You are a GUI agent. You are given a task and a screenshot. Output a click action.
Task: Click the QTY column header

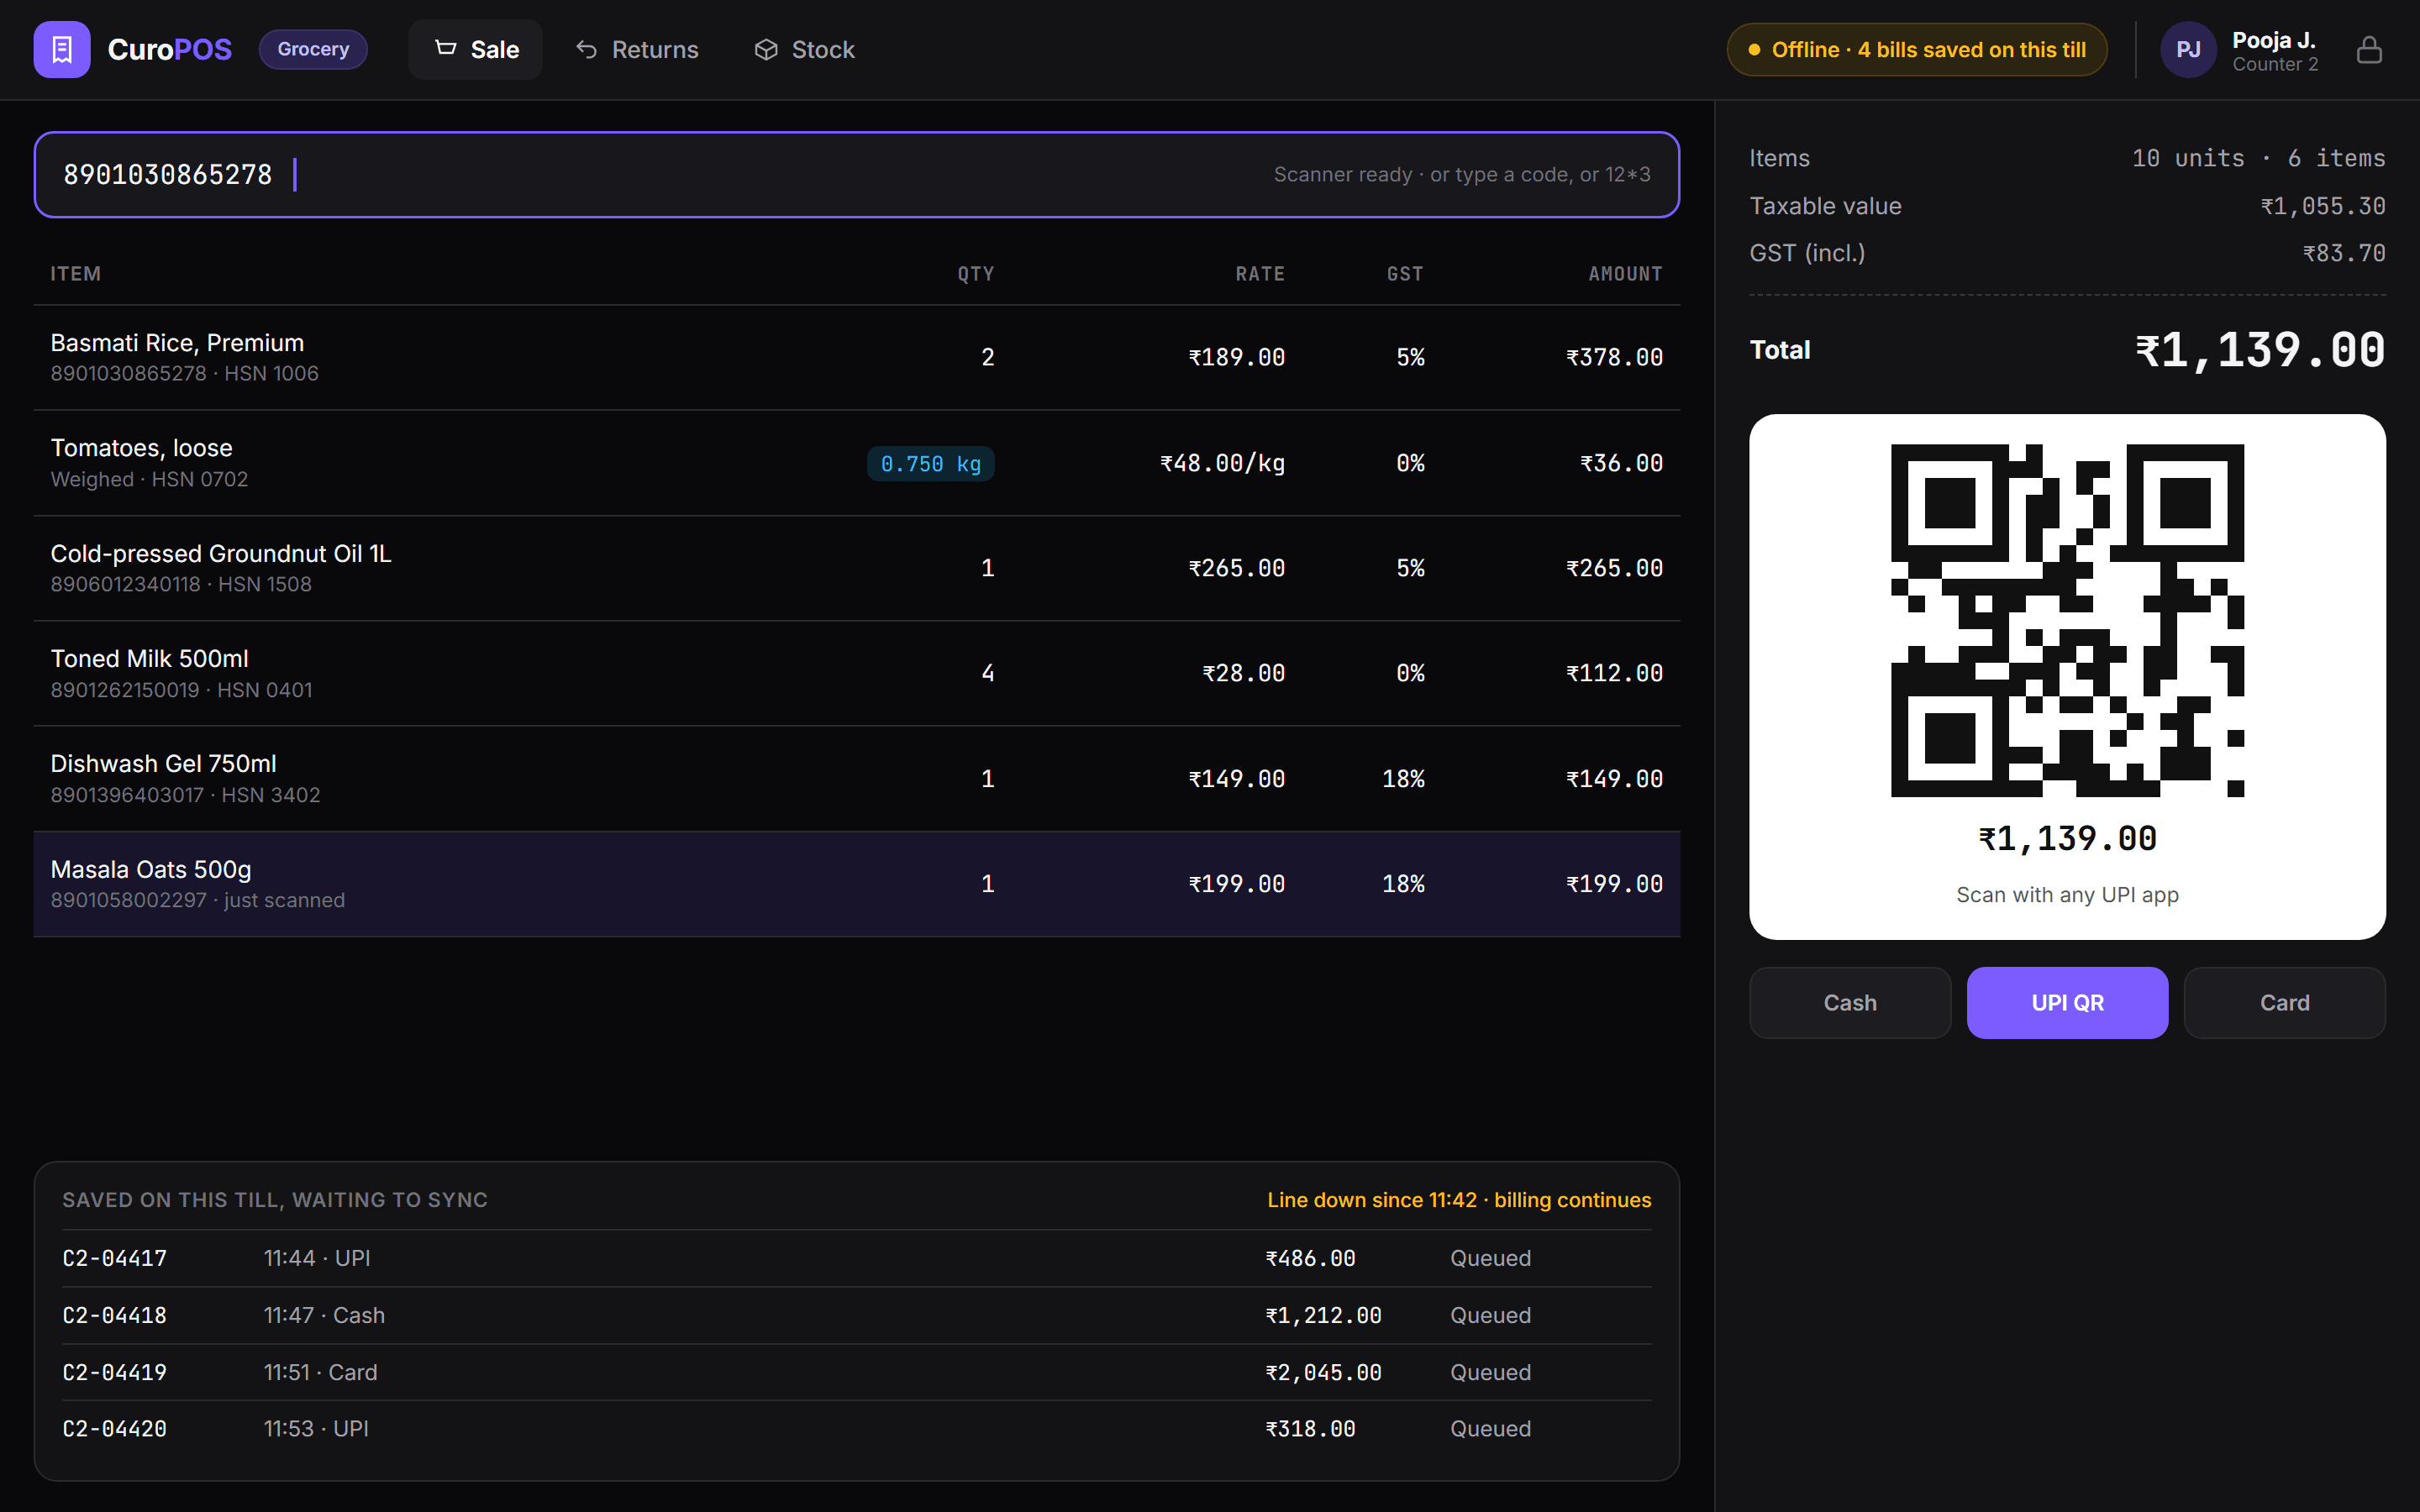[x=975, y=273]
